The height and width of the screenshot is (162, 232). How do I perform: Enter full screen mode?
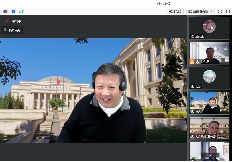coord(220,11)
